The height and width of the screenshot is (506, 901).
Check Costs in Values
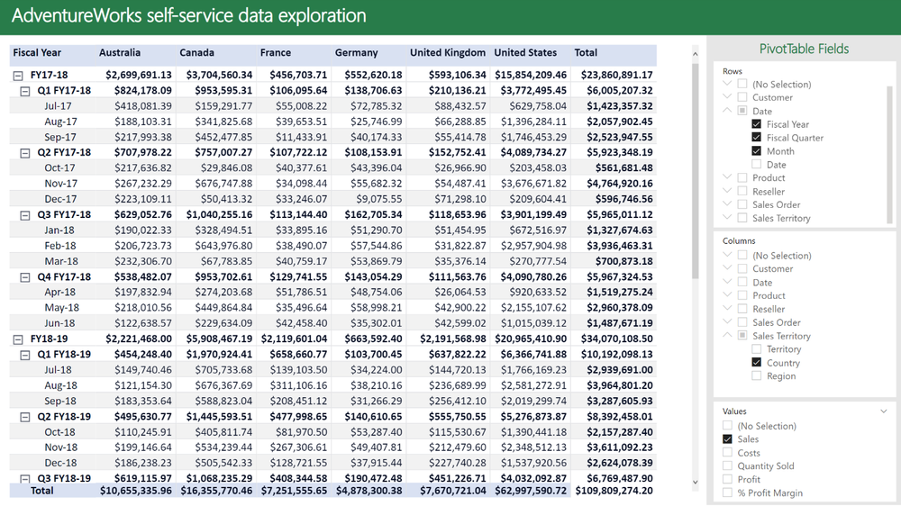727,453
